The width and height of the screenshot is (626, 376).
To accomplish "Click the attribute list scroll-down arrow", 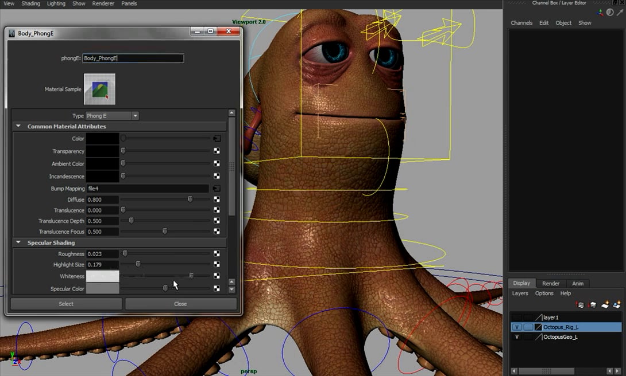I will (x=231, y=289).
